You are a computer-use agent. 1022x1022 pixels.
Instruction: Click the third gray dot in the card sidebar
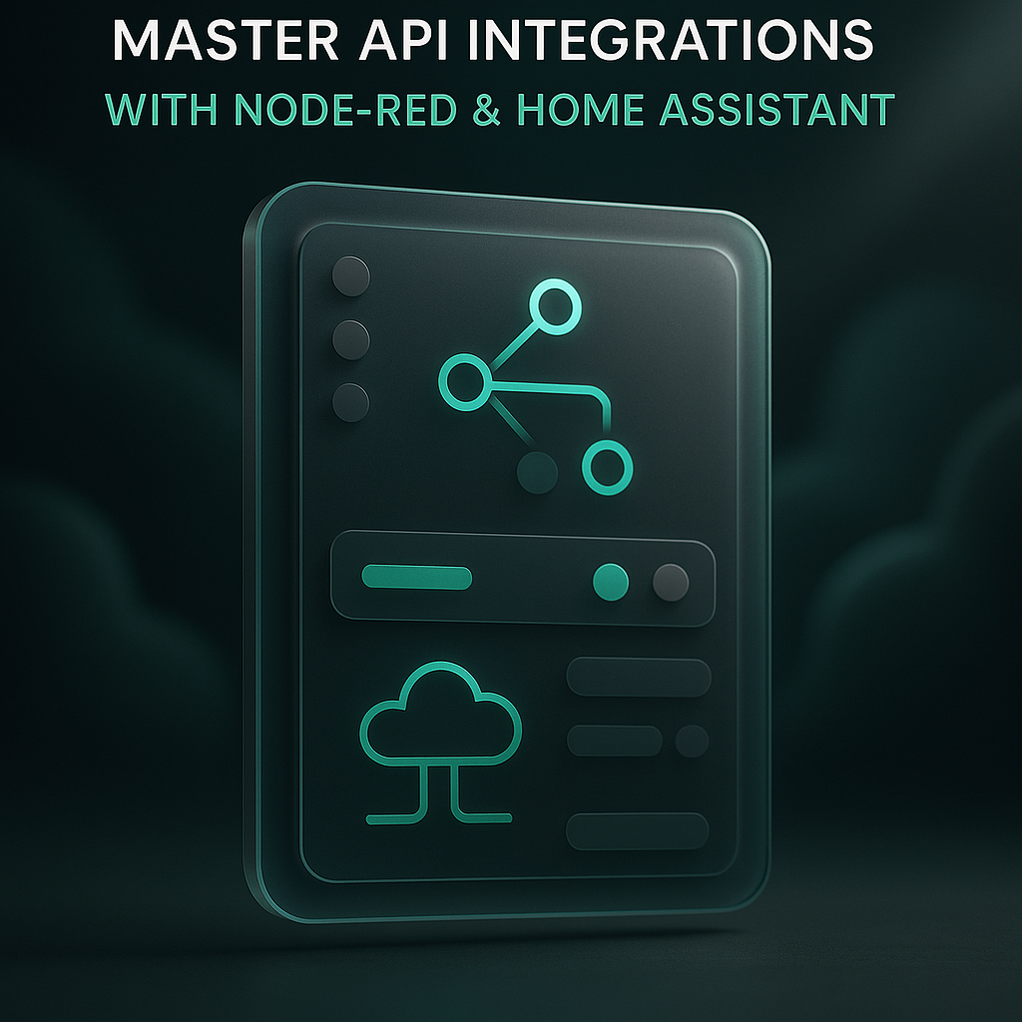point(350,402)
